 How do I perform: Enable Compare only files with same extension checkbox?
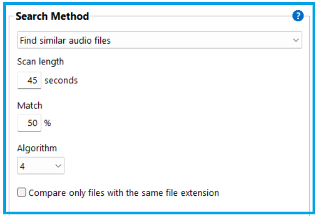21,192
